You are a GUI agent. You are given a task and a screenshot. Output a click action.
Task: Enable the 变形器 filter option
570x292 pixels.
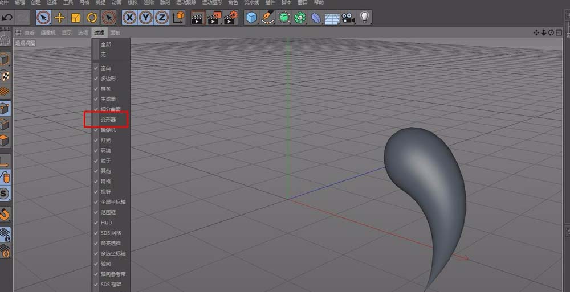(x=108, y=120)
